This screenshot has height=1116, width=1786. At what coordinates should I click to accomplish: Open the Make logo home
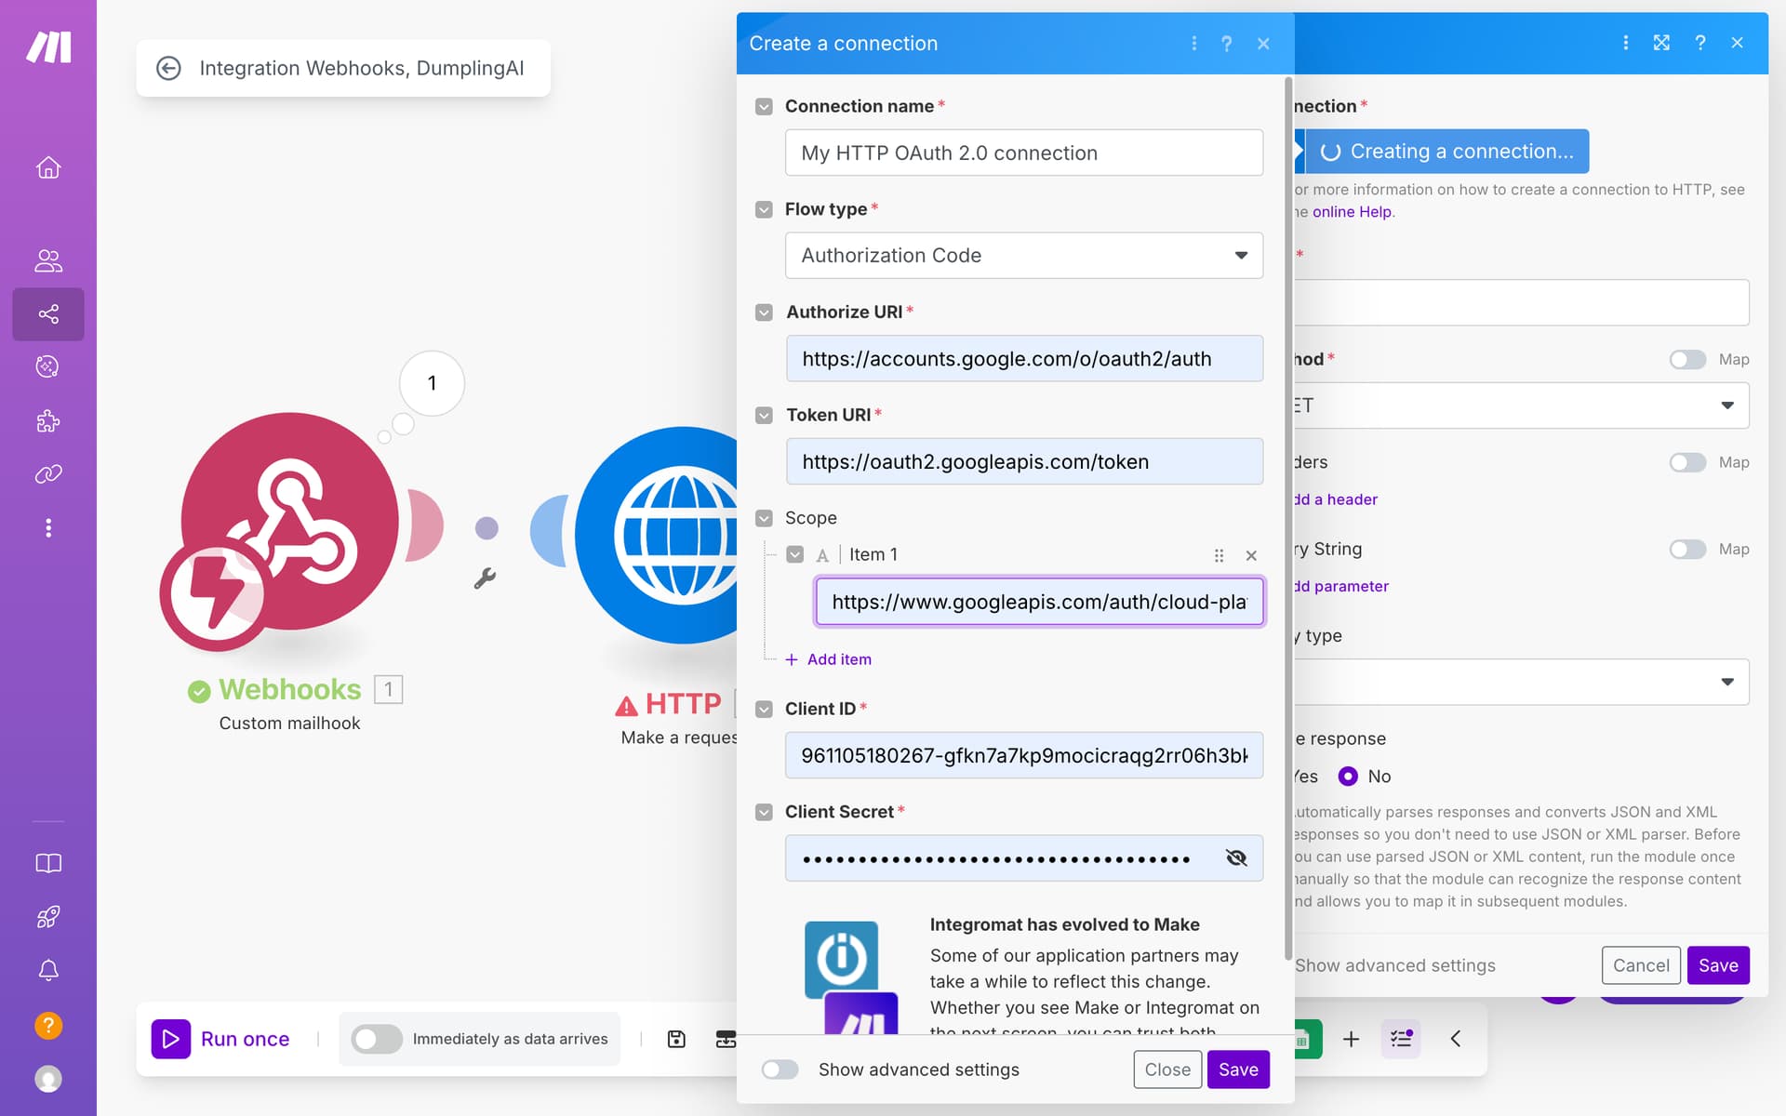48,47
